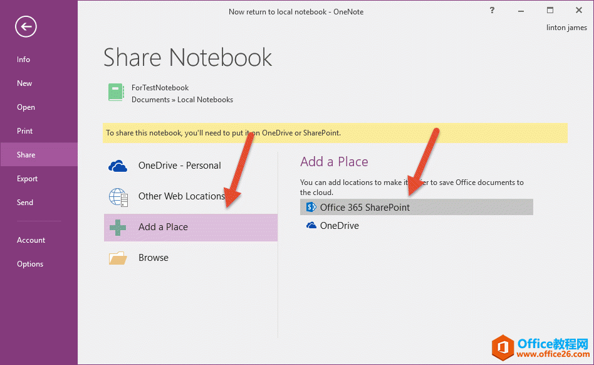Image resolution: width=594 pixels, height=365 pixels.
Task: Select OneDrive - Personal location
Action: click(x=190, y=166)
